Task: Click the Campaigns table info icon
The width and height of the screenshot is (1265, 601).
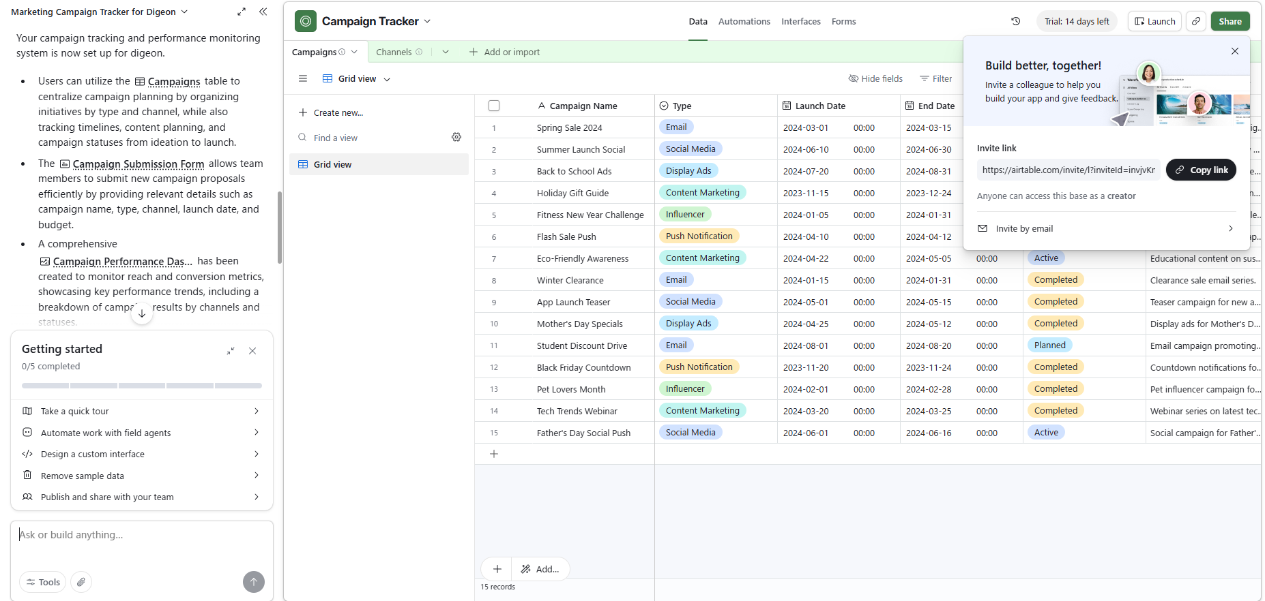Action: point(342,52)
